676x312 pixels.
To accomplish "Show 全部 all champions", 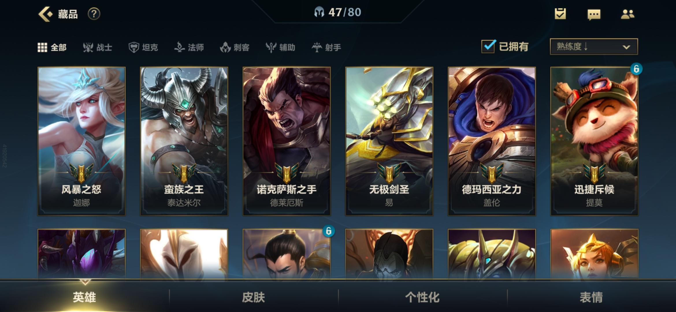I will point(52,47).
